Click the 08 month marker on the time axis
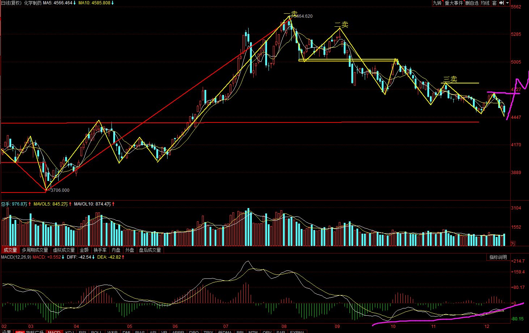Image resolution: width=529 pixels, height=333 pixels. tap(284, 326)
